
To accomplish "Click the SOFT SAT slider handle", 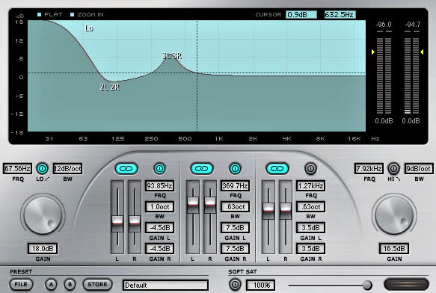I will 368,286.
